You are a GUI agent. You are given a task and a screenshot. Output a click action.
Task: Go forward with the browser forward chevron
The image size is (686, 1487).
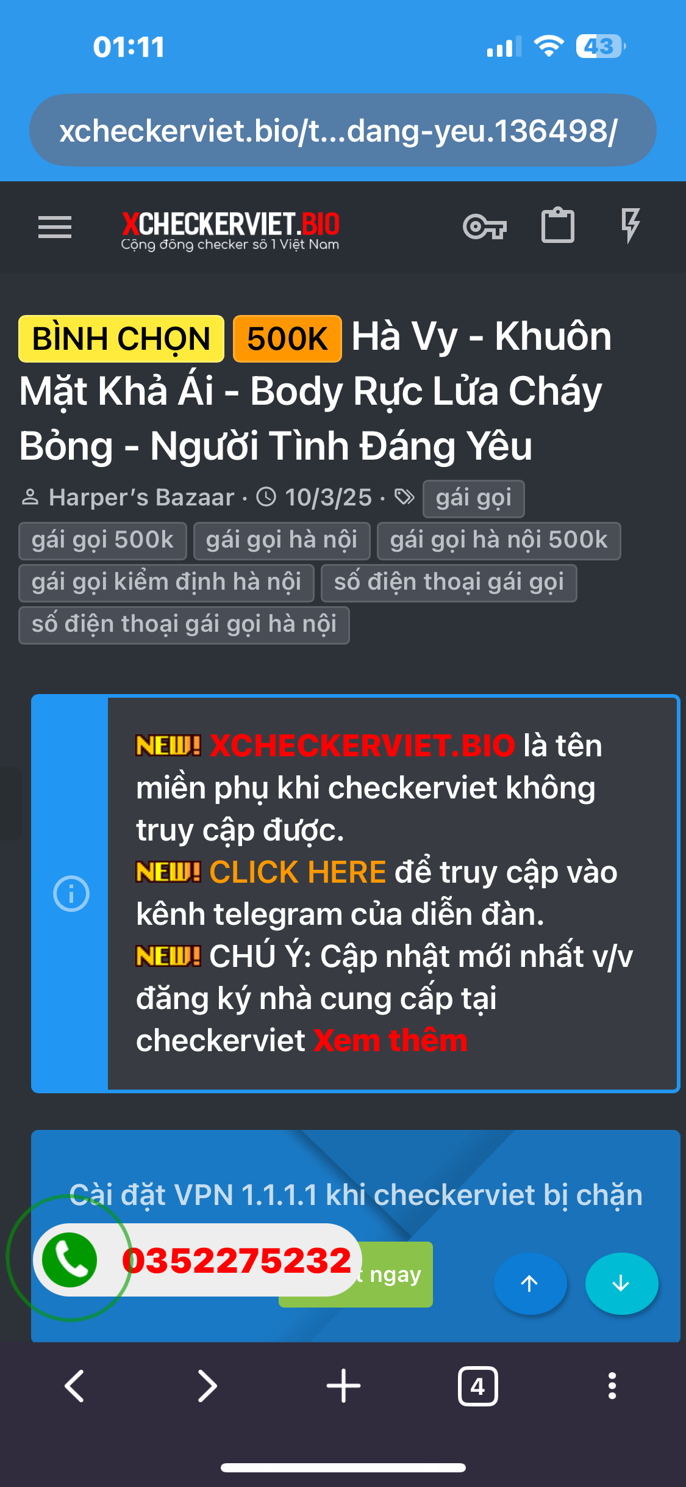[x=208, y=1386]
